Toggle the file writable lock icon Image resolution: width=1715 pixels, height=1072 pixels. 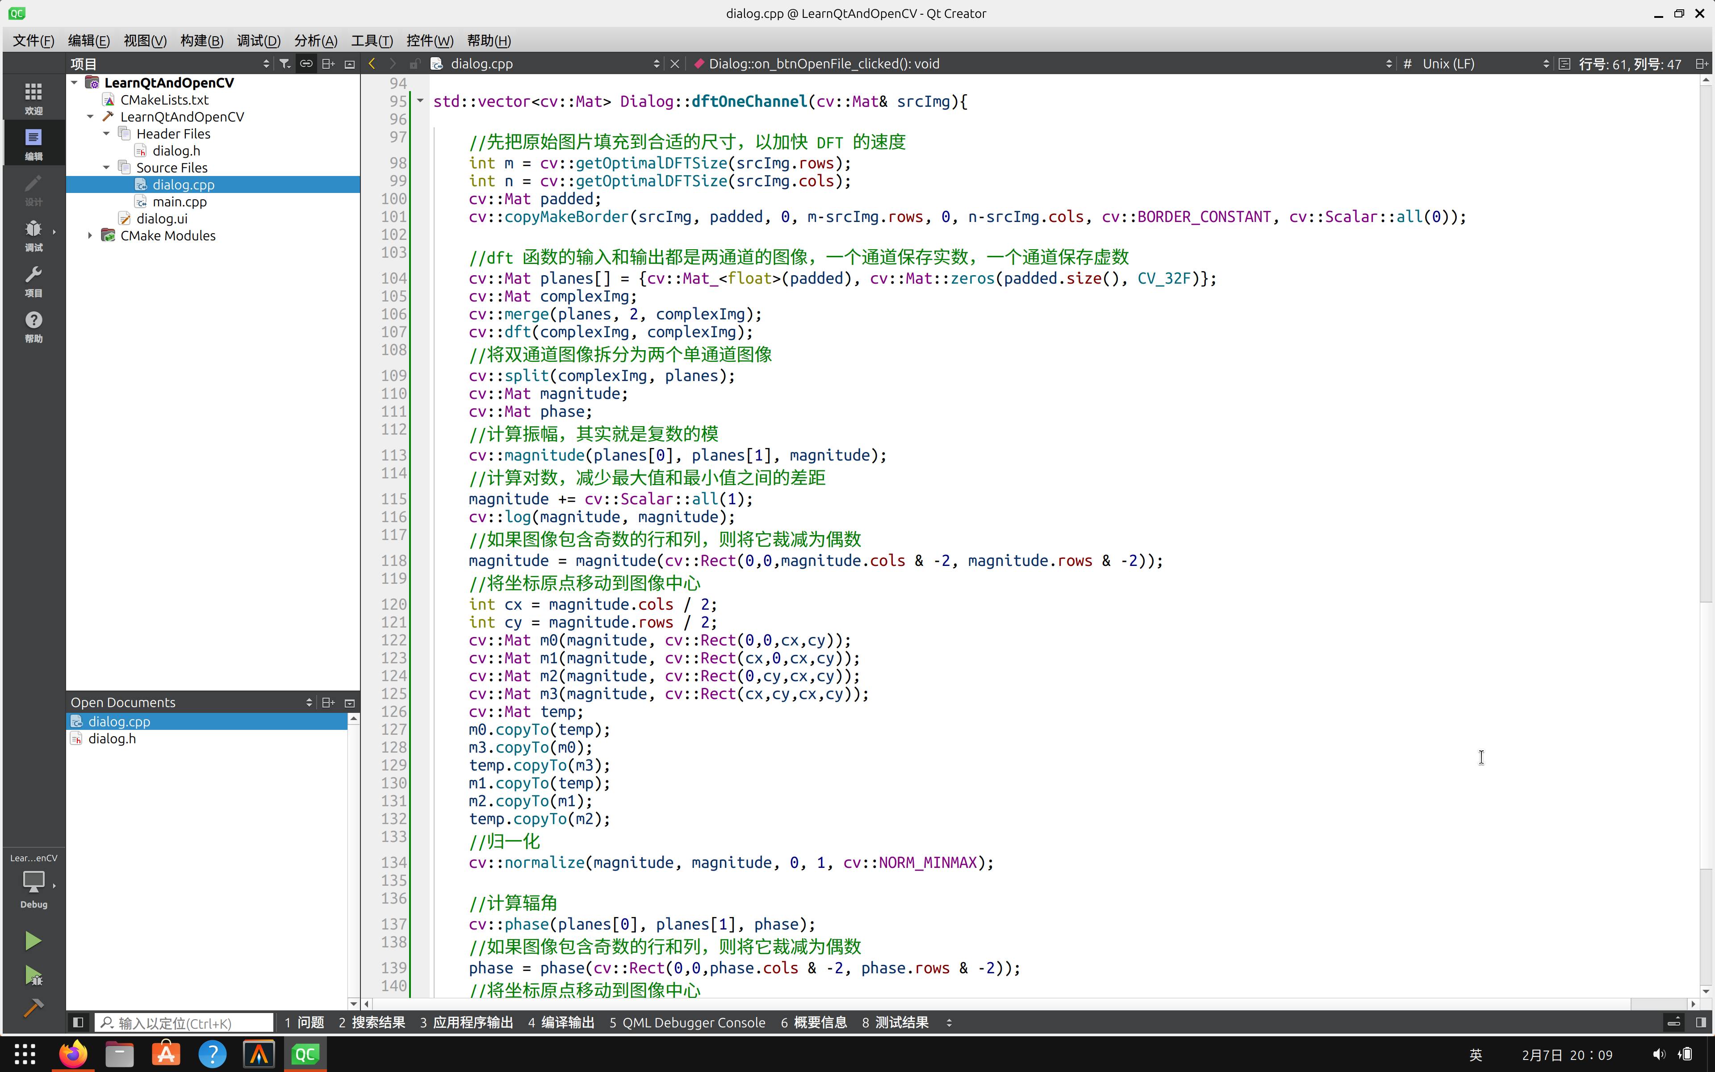(x=414, y=64)
